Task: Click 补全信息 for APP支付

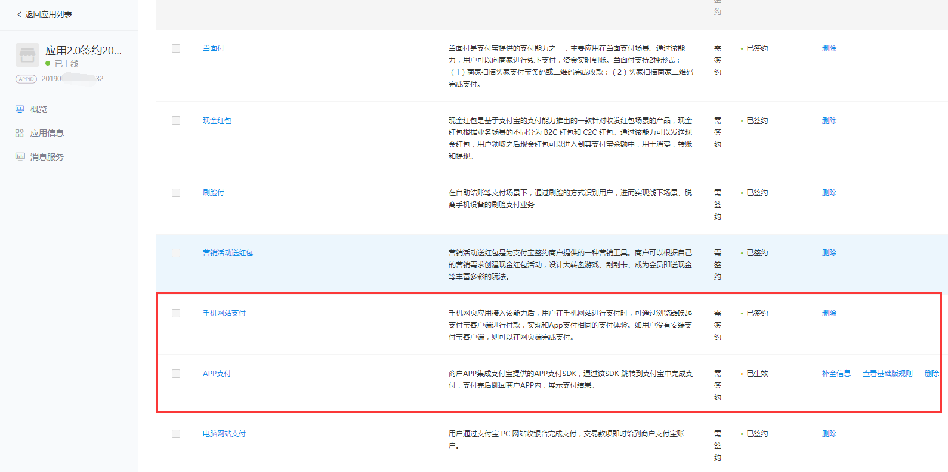Action: [836, 374]
